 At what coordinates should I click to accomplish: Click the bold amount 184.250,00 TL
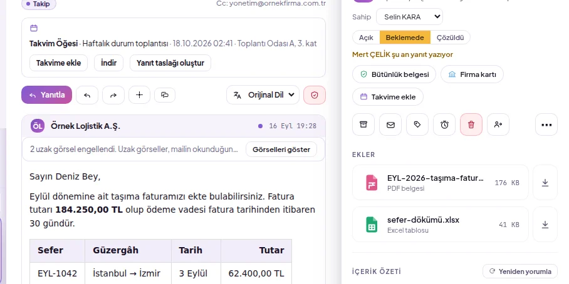(x=89, y=210)
